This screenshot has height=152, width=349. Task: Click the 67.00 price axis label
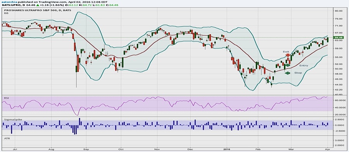click(339, 33)
